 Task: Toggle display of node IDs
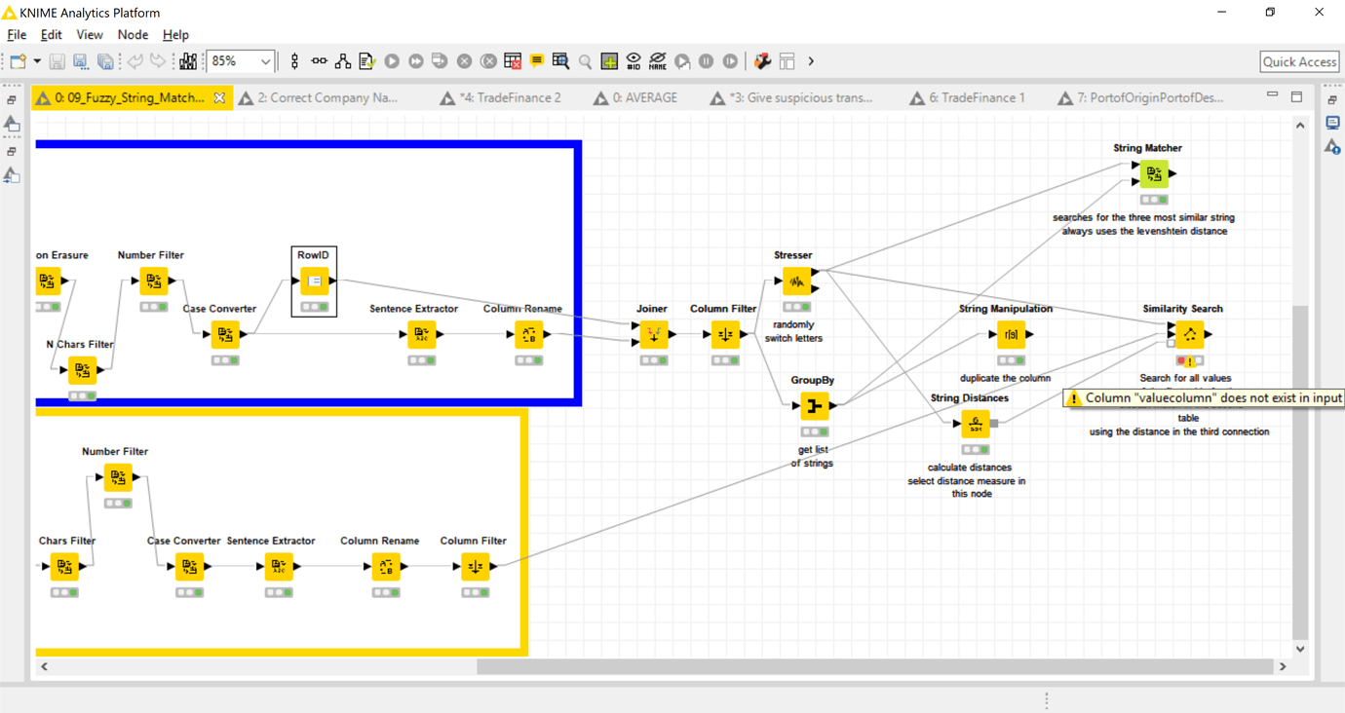click(634, 60)
